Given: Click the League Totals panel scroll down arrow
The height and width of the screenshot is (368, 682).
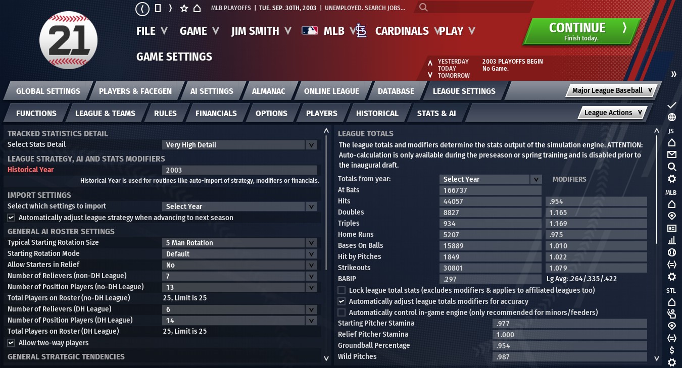Looking at the screenshot, I should point(657,358).
